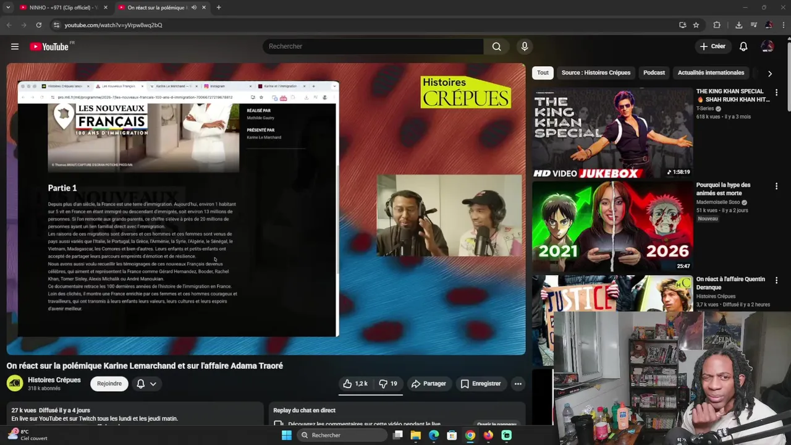Focus the YouTube Rechercher search field
This screenshot has width=791, height=445.
(373, 46)
